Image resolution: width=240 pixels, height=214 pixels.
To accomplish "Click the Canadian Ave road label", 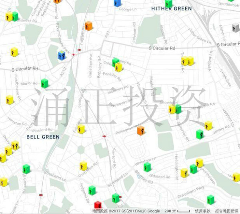I will click(x=90, y=66).
